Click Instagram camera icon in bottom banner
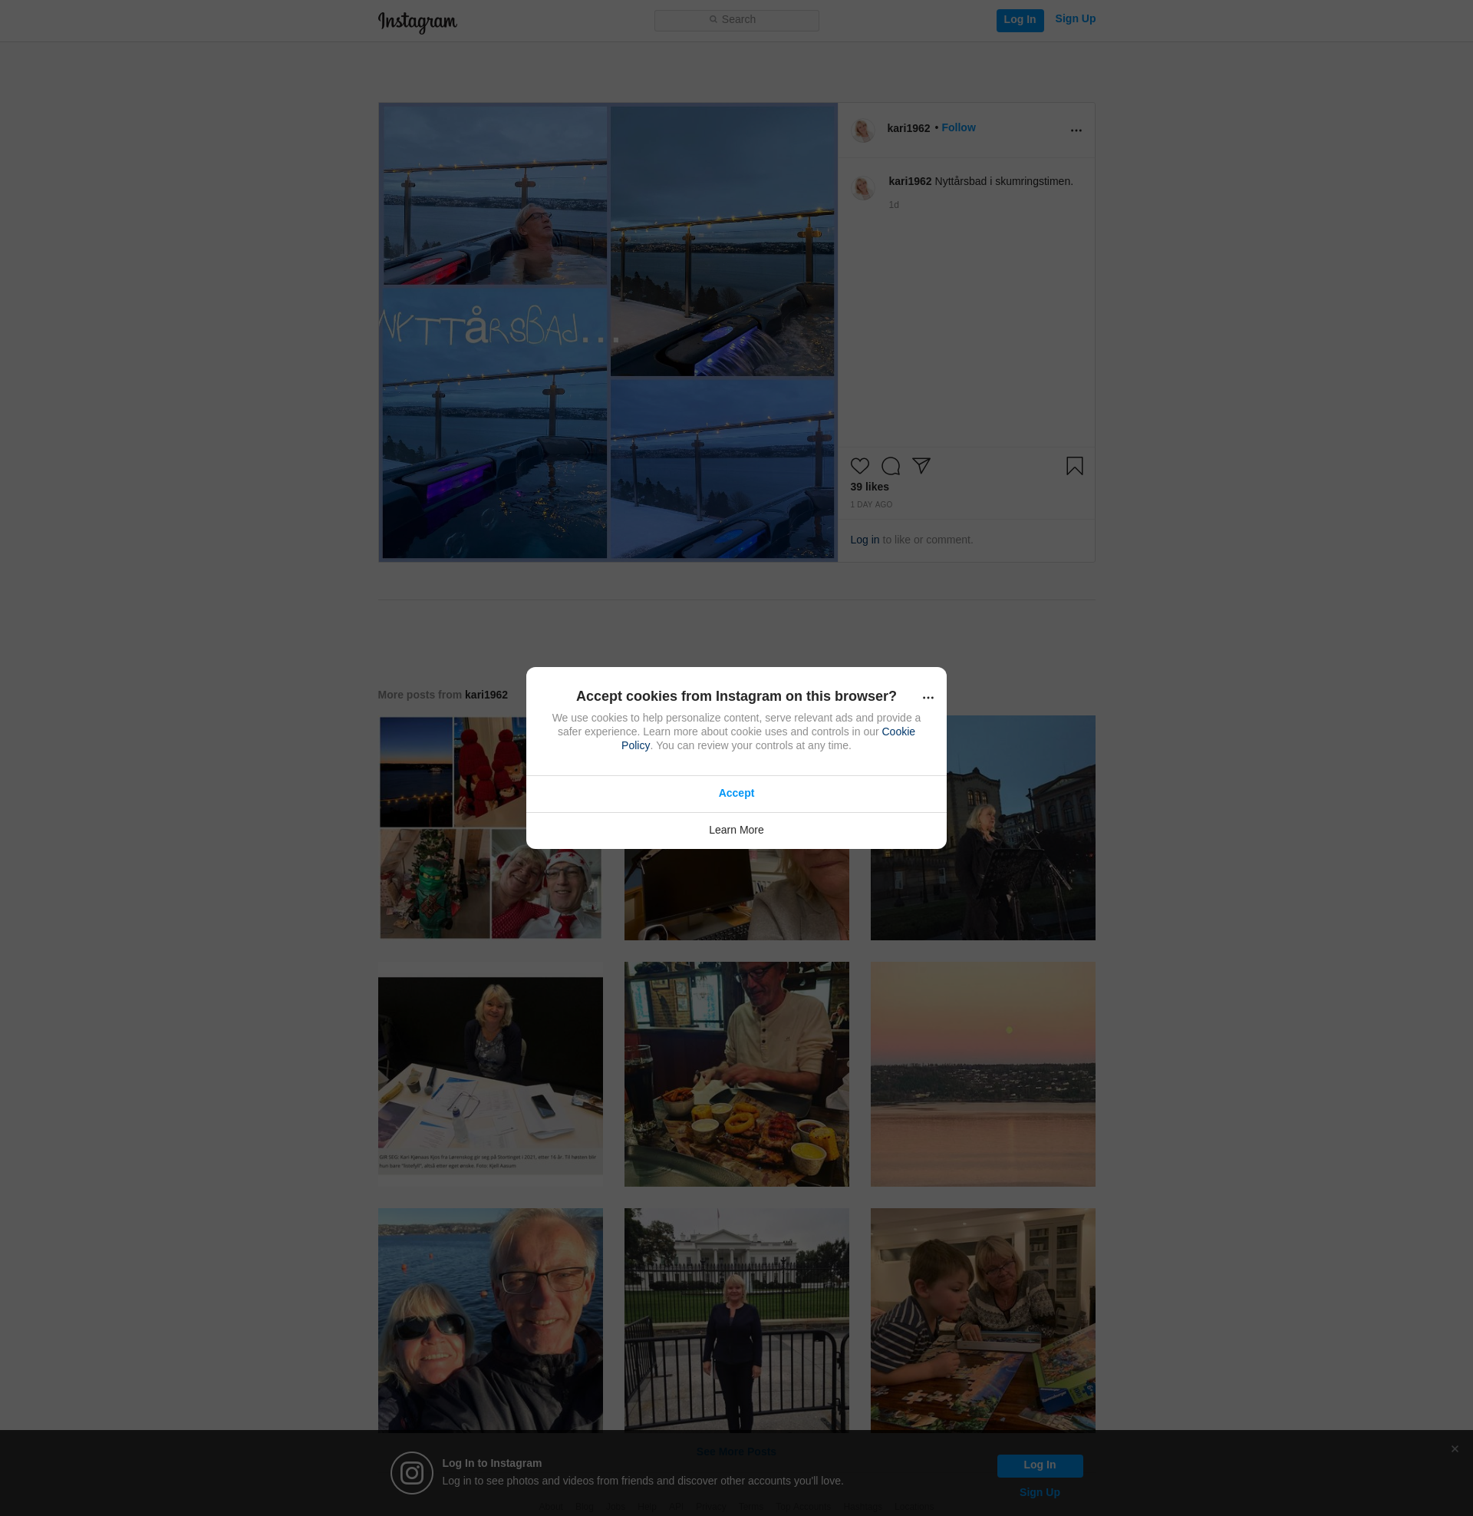 click(x=411, y=1474)
